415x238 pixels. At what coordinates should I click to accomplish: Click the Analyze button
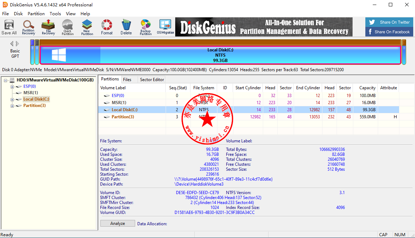click(x=117, y=223)
